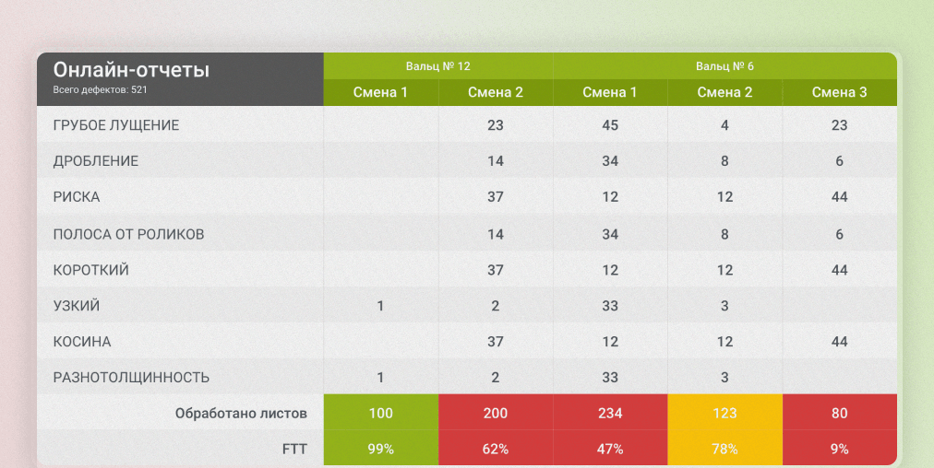This screenshot has height=468, width=934.
Task: Click the "Онлайн-отчеты" report title
Action: tap(131, 70)
